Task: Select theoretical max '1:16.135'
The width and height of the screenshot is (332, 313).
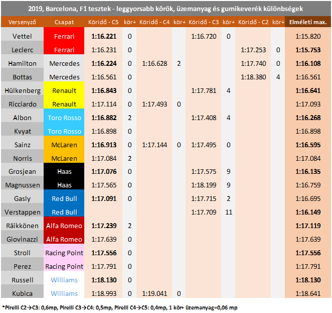Action: click(308, 171)
